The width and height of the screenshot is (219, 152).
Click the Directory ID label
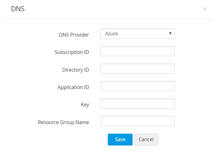coord(75,70)
